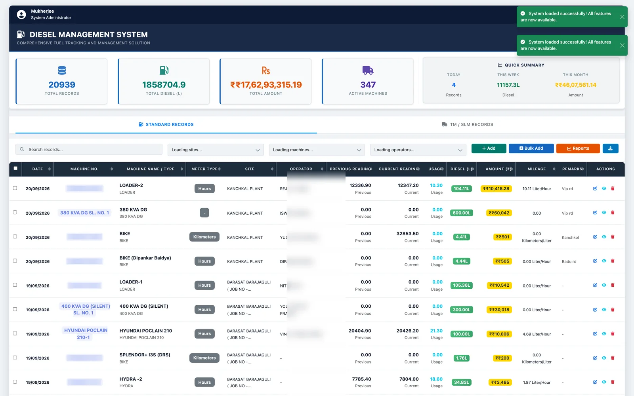Dismiss the top success notification
This screenshot has height=396, width=634.
(x=622, y=17)
